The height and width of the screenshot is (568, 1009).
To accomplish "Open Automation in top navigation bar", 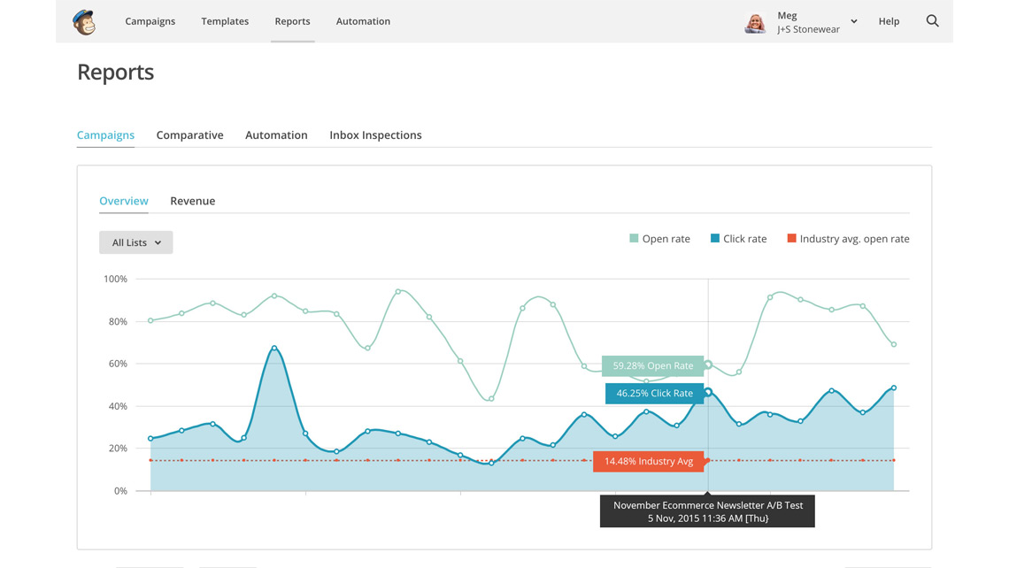I will coord(363,21).
